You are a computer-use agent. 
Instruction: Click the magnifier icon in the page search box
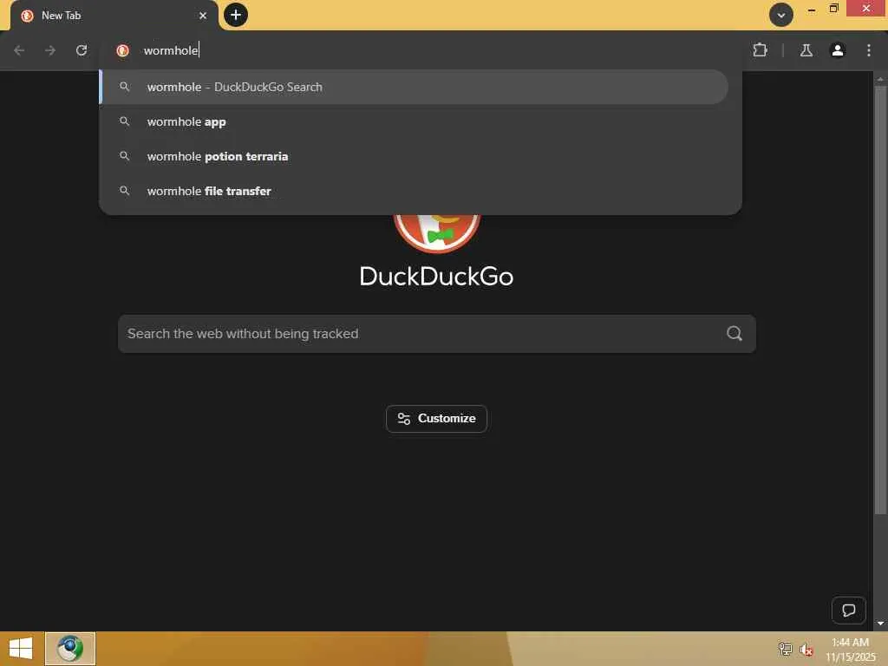point(734,334)
